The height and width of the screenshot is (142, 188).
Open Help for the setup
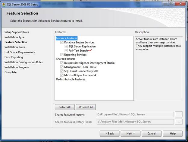pos(173,133)
